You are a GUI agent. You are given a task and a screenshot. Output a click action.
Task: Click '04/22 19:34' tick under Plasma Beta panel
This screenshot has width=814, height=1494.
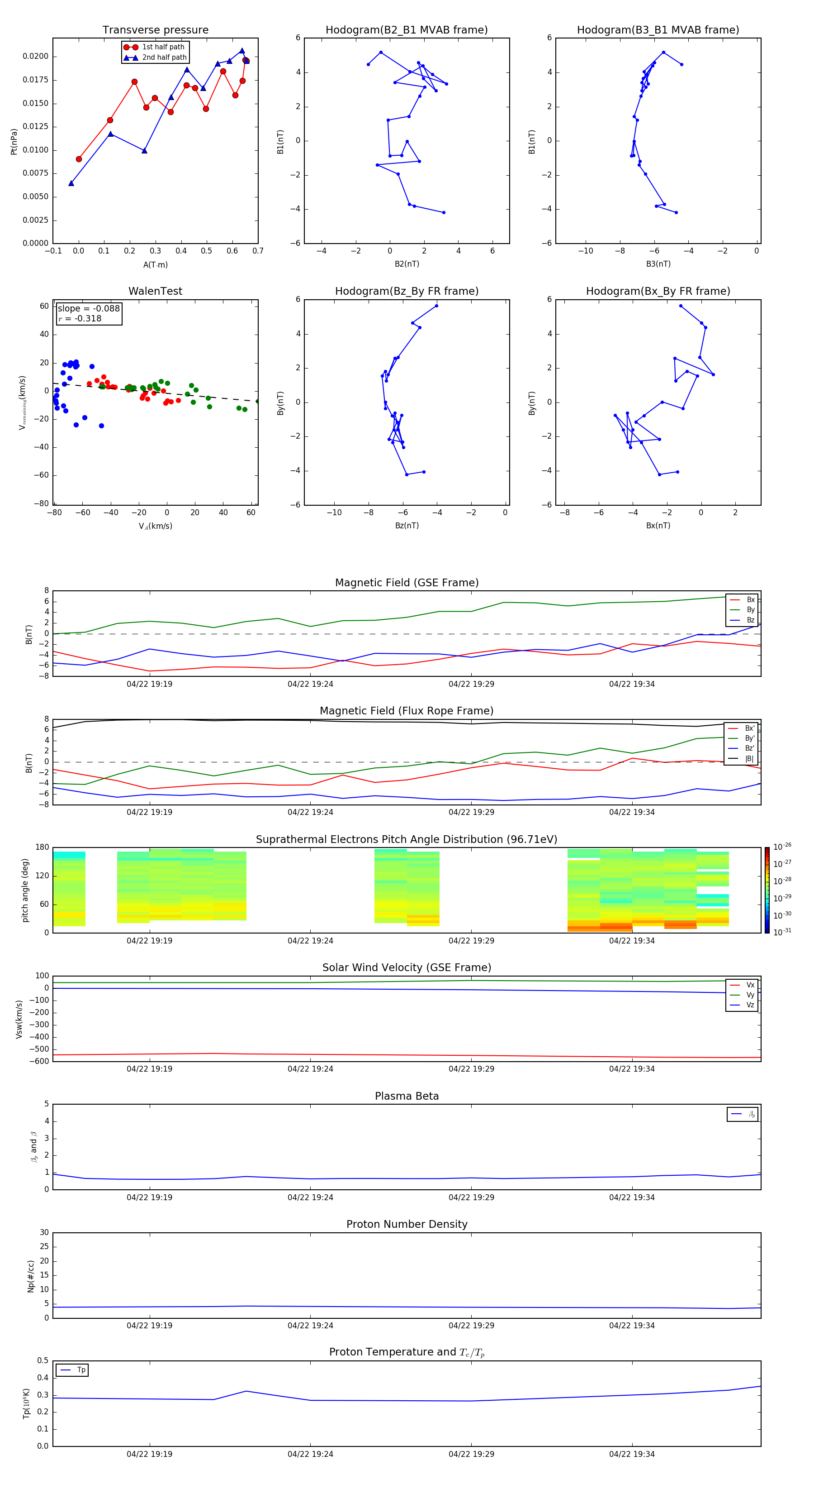click(x=632, y=1197)
